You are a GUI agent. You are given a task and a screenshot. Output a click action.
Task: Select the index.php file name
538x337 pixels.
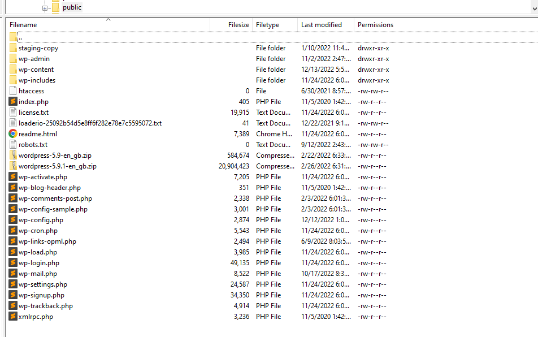(x=34, y=102)
